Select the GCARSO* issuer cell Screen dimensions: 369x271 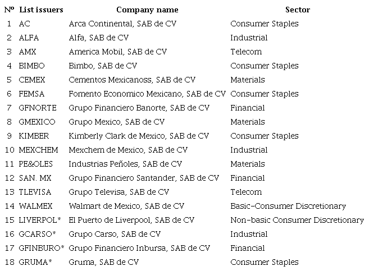(38, 234)
